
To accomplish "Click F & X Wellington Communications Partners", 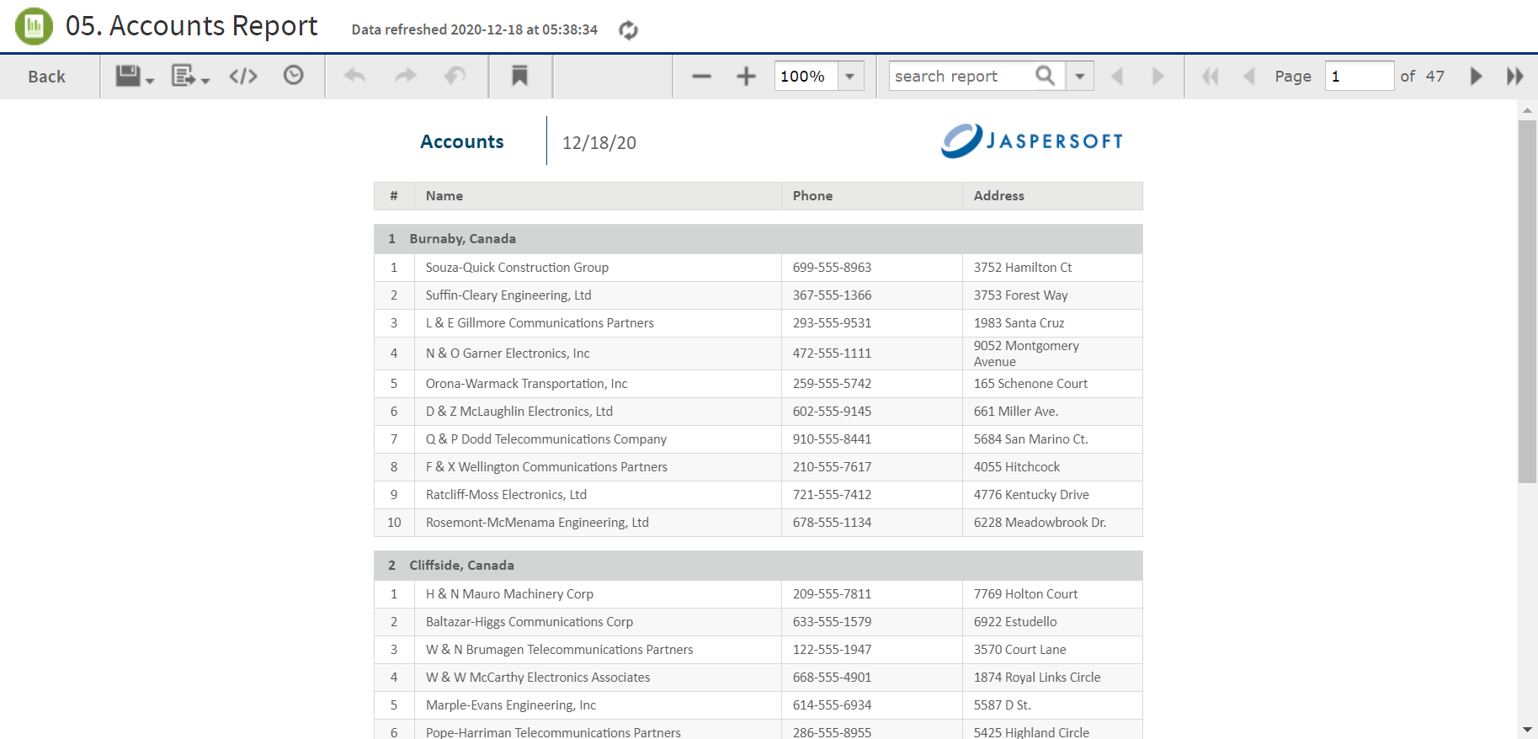I will click(546, 467).
